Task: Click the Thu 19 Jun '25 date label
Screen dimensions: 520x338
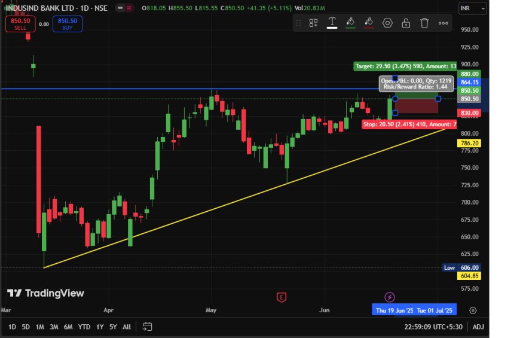Action: pyautogui.click(x=394, y=310)
